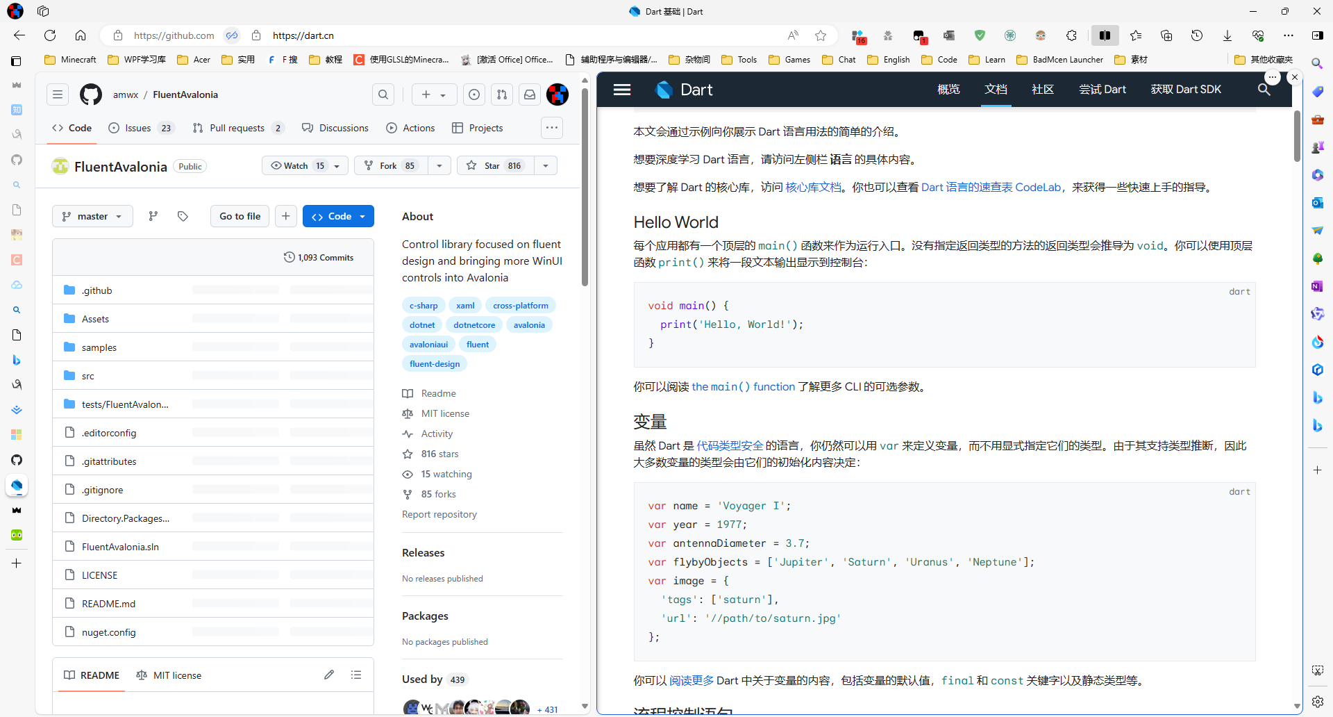Open README.md file in list
Viewport: 1333px width, 717px height.
(x=108, y=604)
